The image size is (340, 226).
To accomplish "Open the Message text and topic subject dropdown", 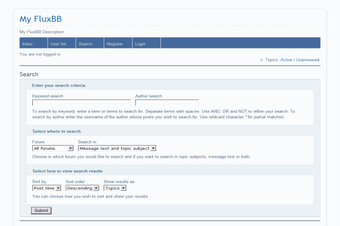I will click(x=117, y=148).
